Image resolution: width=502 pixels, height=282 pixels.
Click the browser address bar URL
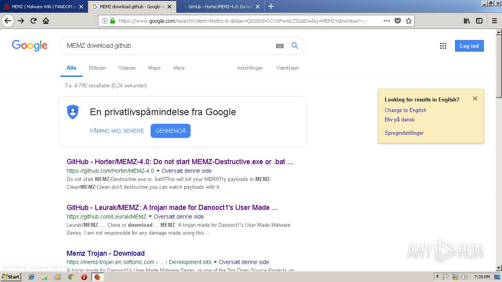point(243,21)
